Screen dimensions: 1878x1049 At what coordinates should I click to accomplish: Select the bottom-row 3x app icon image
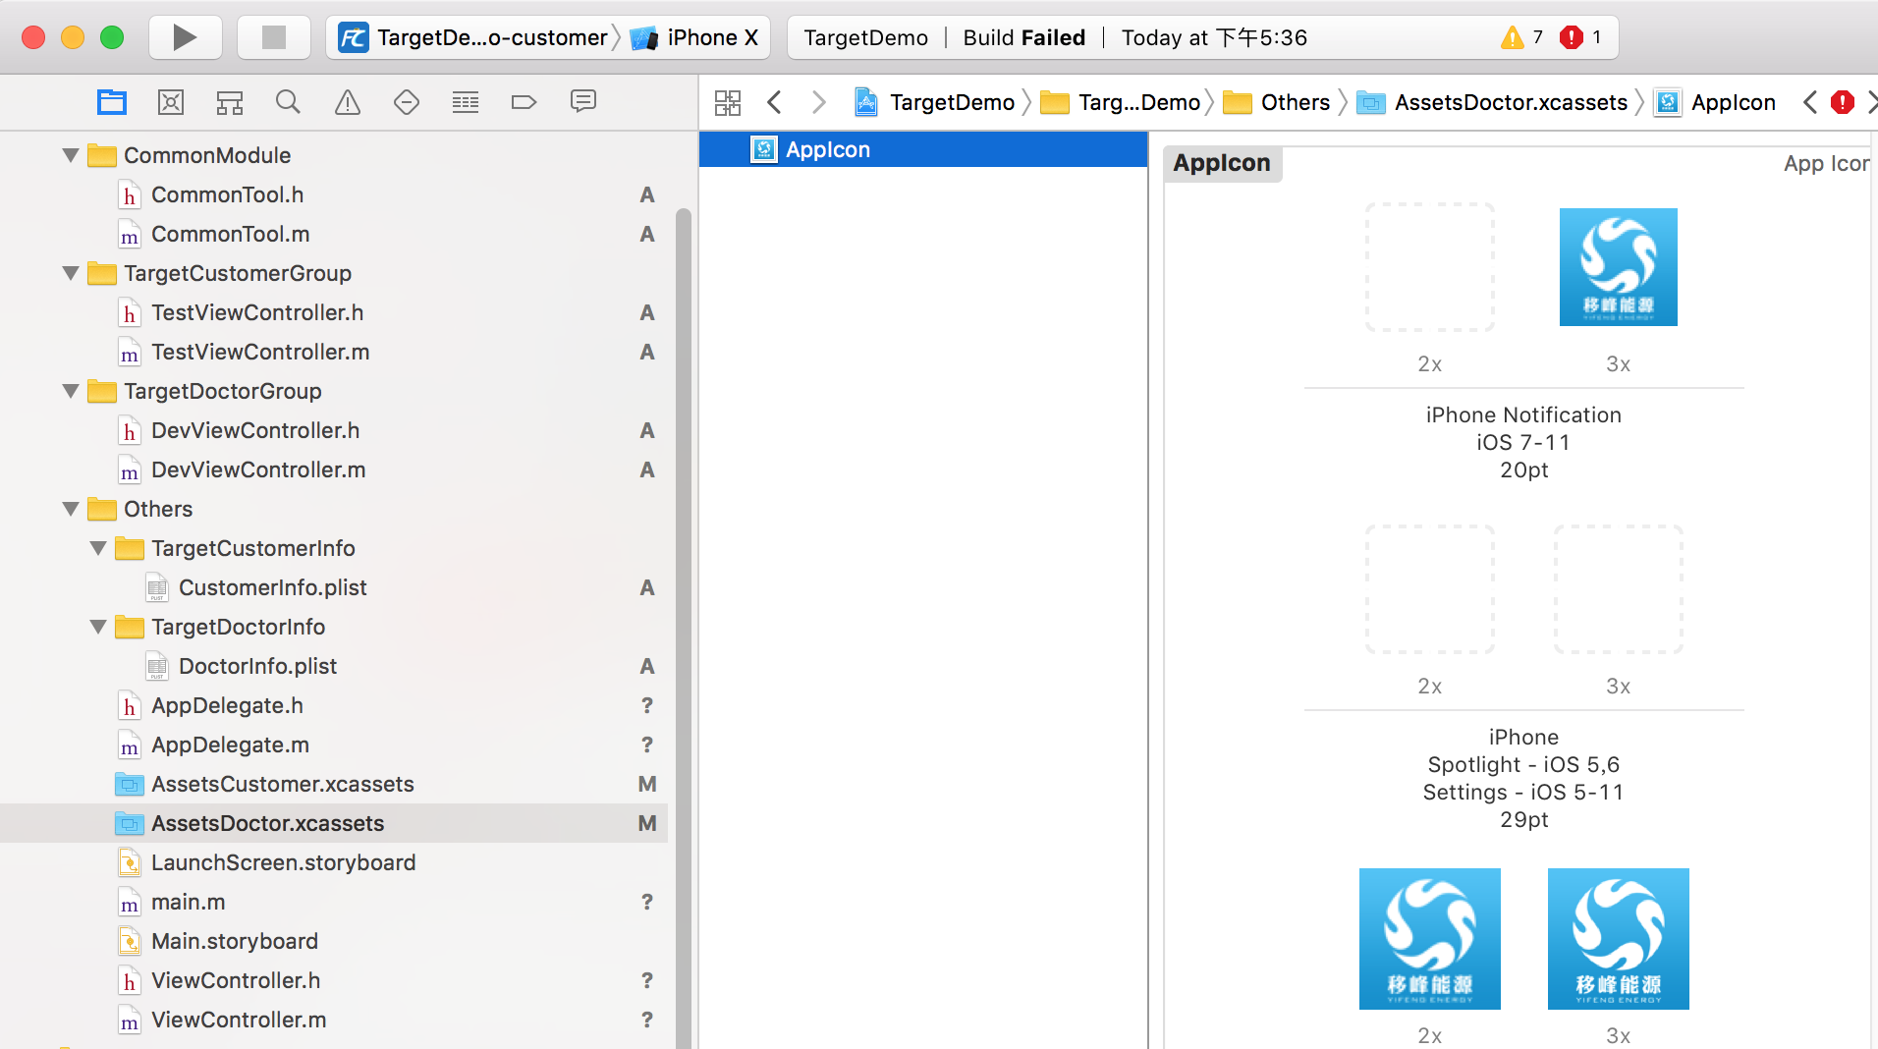pos(1619,939)
